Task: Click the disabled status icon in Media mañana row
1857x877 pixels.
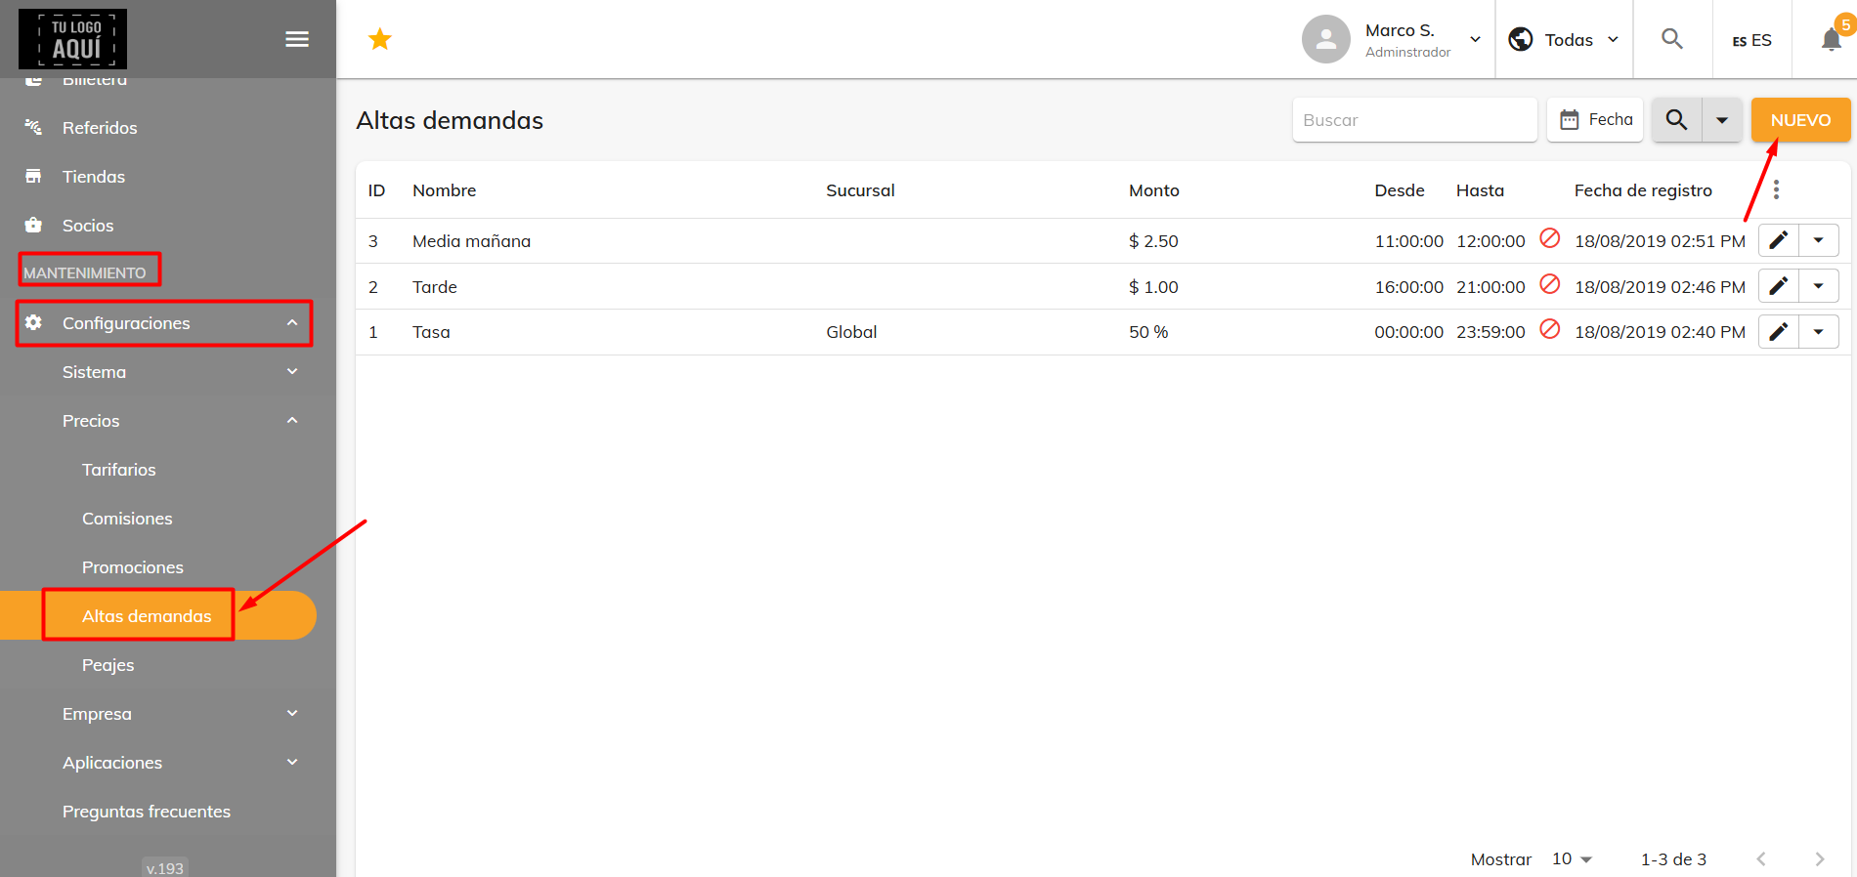Action: pos(1550,238)
